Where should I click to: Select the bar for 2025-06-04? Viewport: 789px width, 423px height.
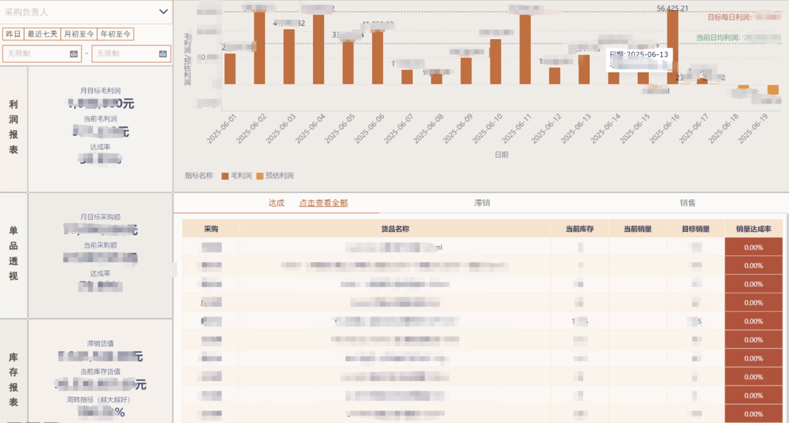[x=318, y=49]
